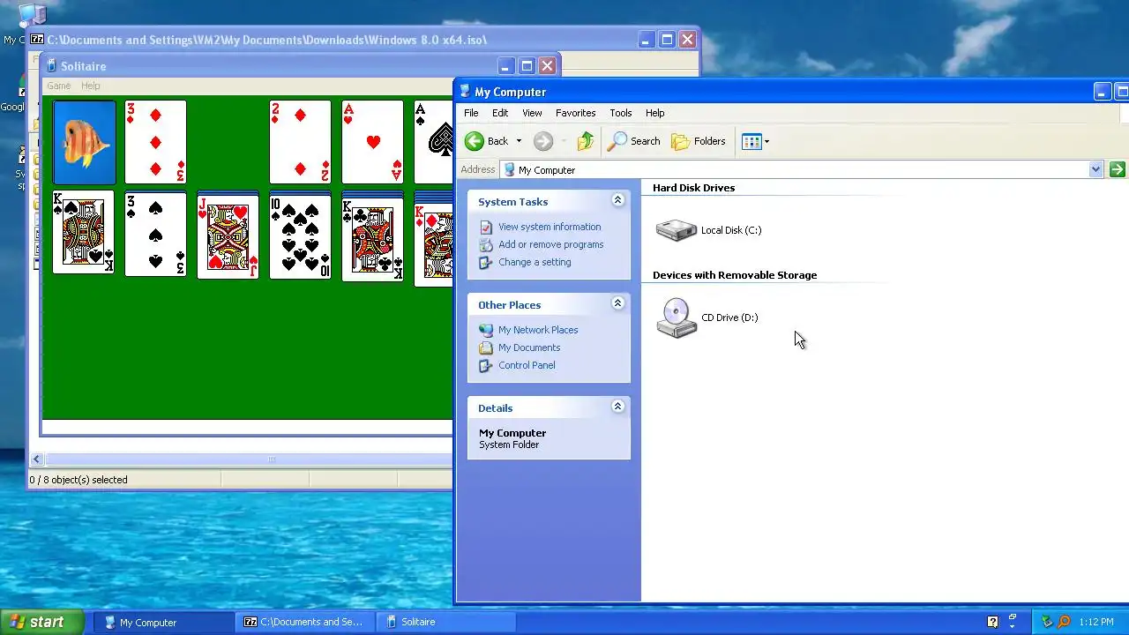
Task: Open the Game menu in Solitaire
Action: pyautogui.click(x=59, y=86)
